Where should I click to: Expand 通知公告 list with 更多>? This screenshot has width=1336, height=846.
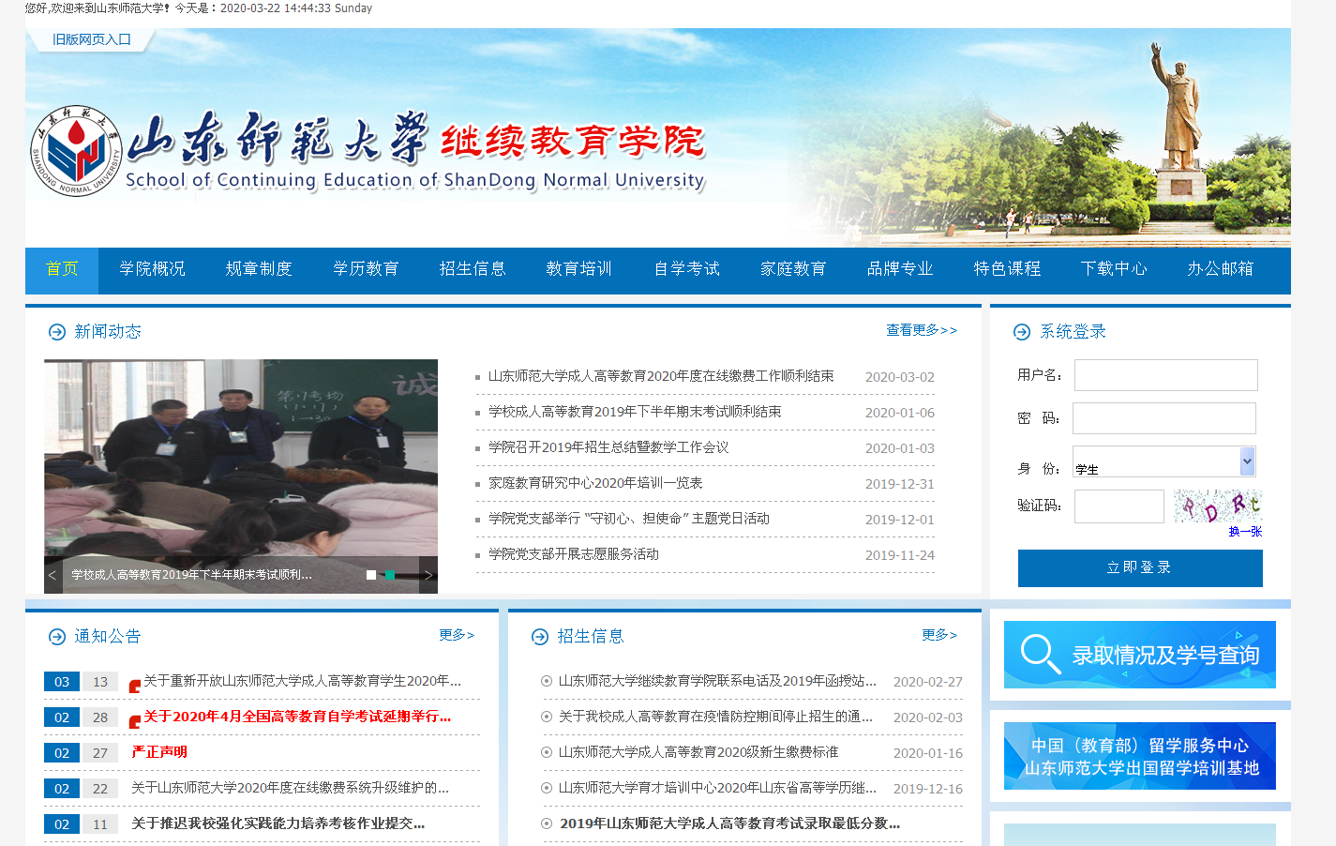(457, 635)
